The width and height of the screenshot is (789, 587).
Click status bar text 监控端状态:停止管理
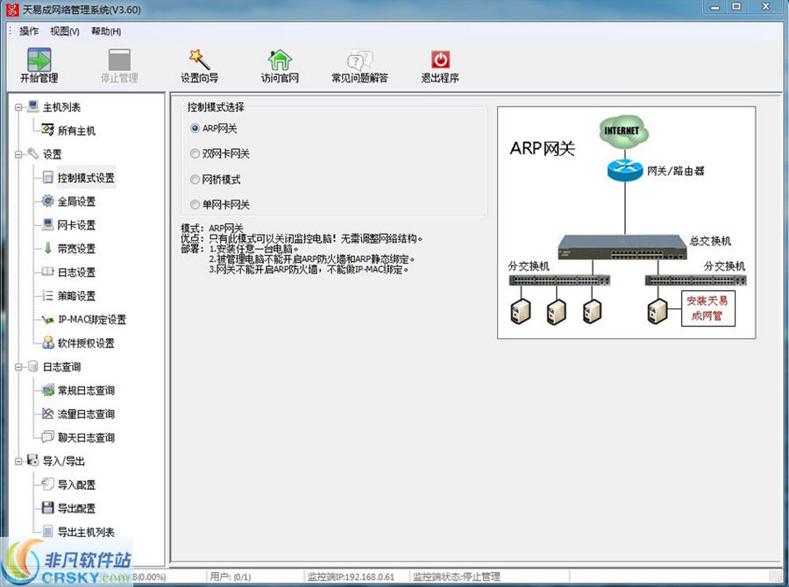click(x=457, y=577)
